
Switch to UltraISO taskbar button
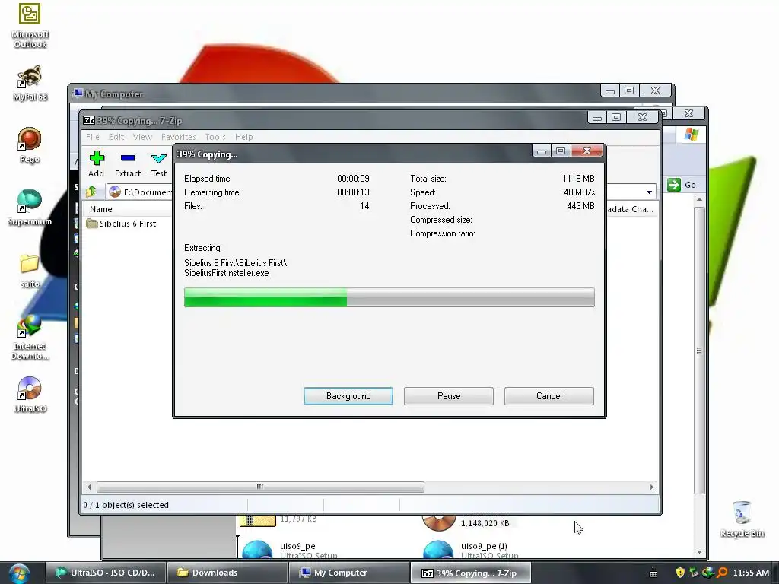105,573
